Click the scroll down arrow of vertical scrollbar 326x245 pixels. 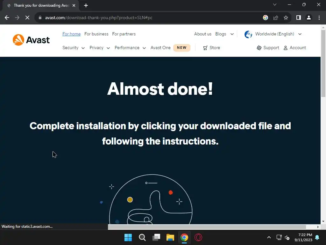tap(323, 221)
